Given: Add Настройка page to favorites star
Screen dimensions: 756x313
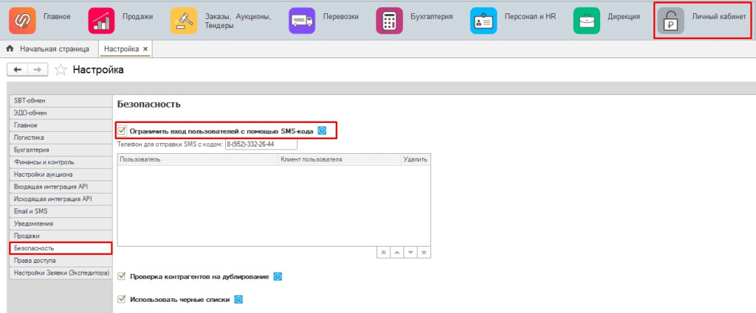Looking at the screenshot, I should point(61,70).
